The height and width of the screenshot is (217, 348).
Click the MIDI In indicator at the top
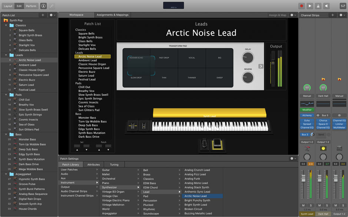coord(173,5)
